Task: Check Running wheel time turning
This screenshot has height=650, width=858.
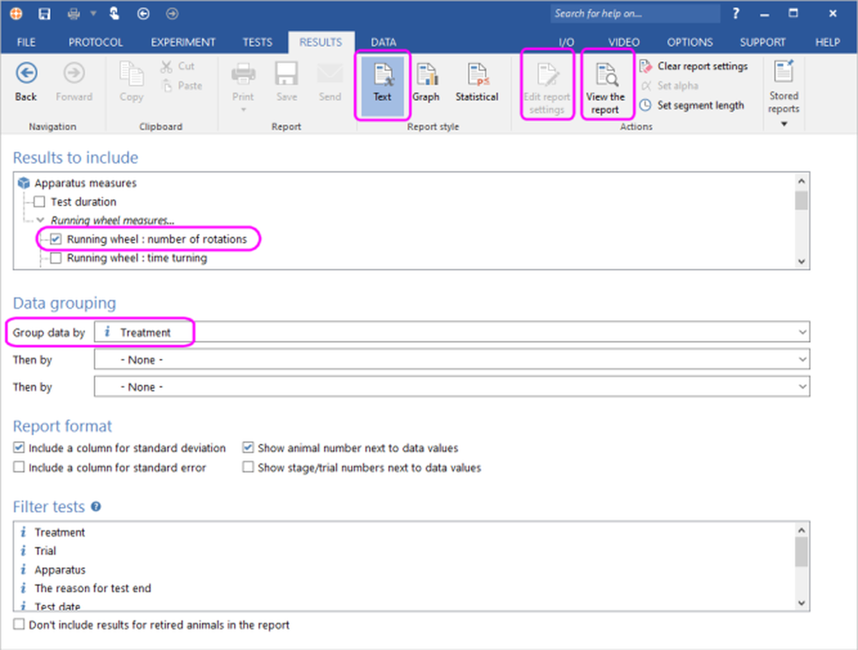Action: pyautogui.click(x=56, y=258)
